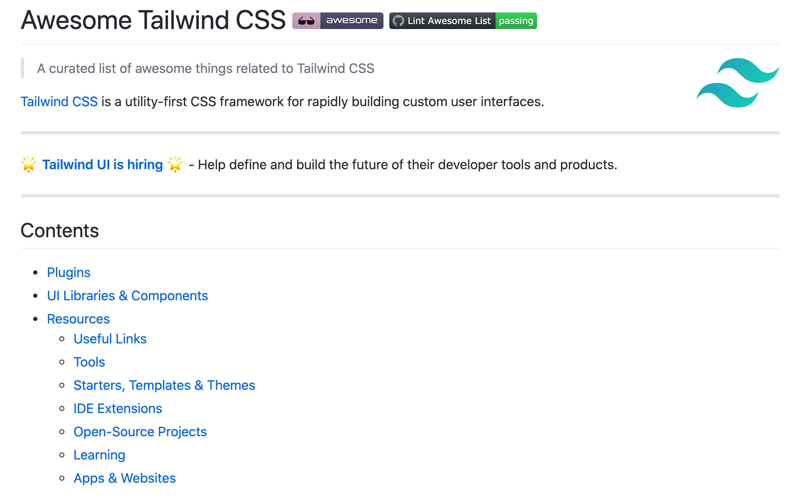Jump to UI Libraries & Components
Image resolution: width=801 pixels, height=496 pixels.
127,296
